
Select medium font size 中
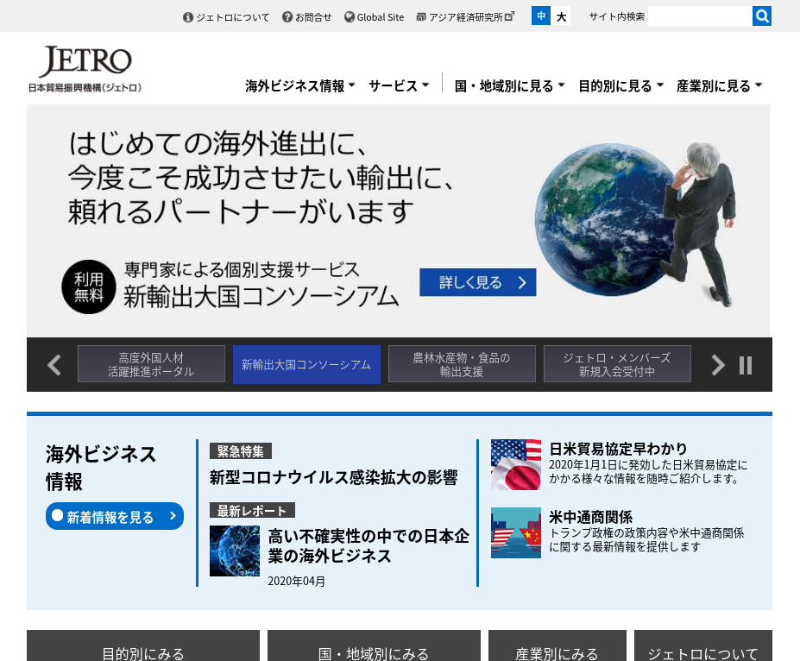(541, 16)
